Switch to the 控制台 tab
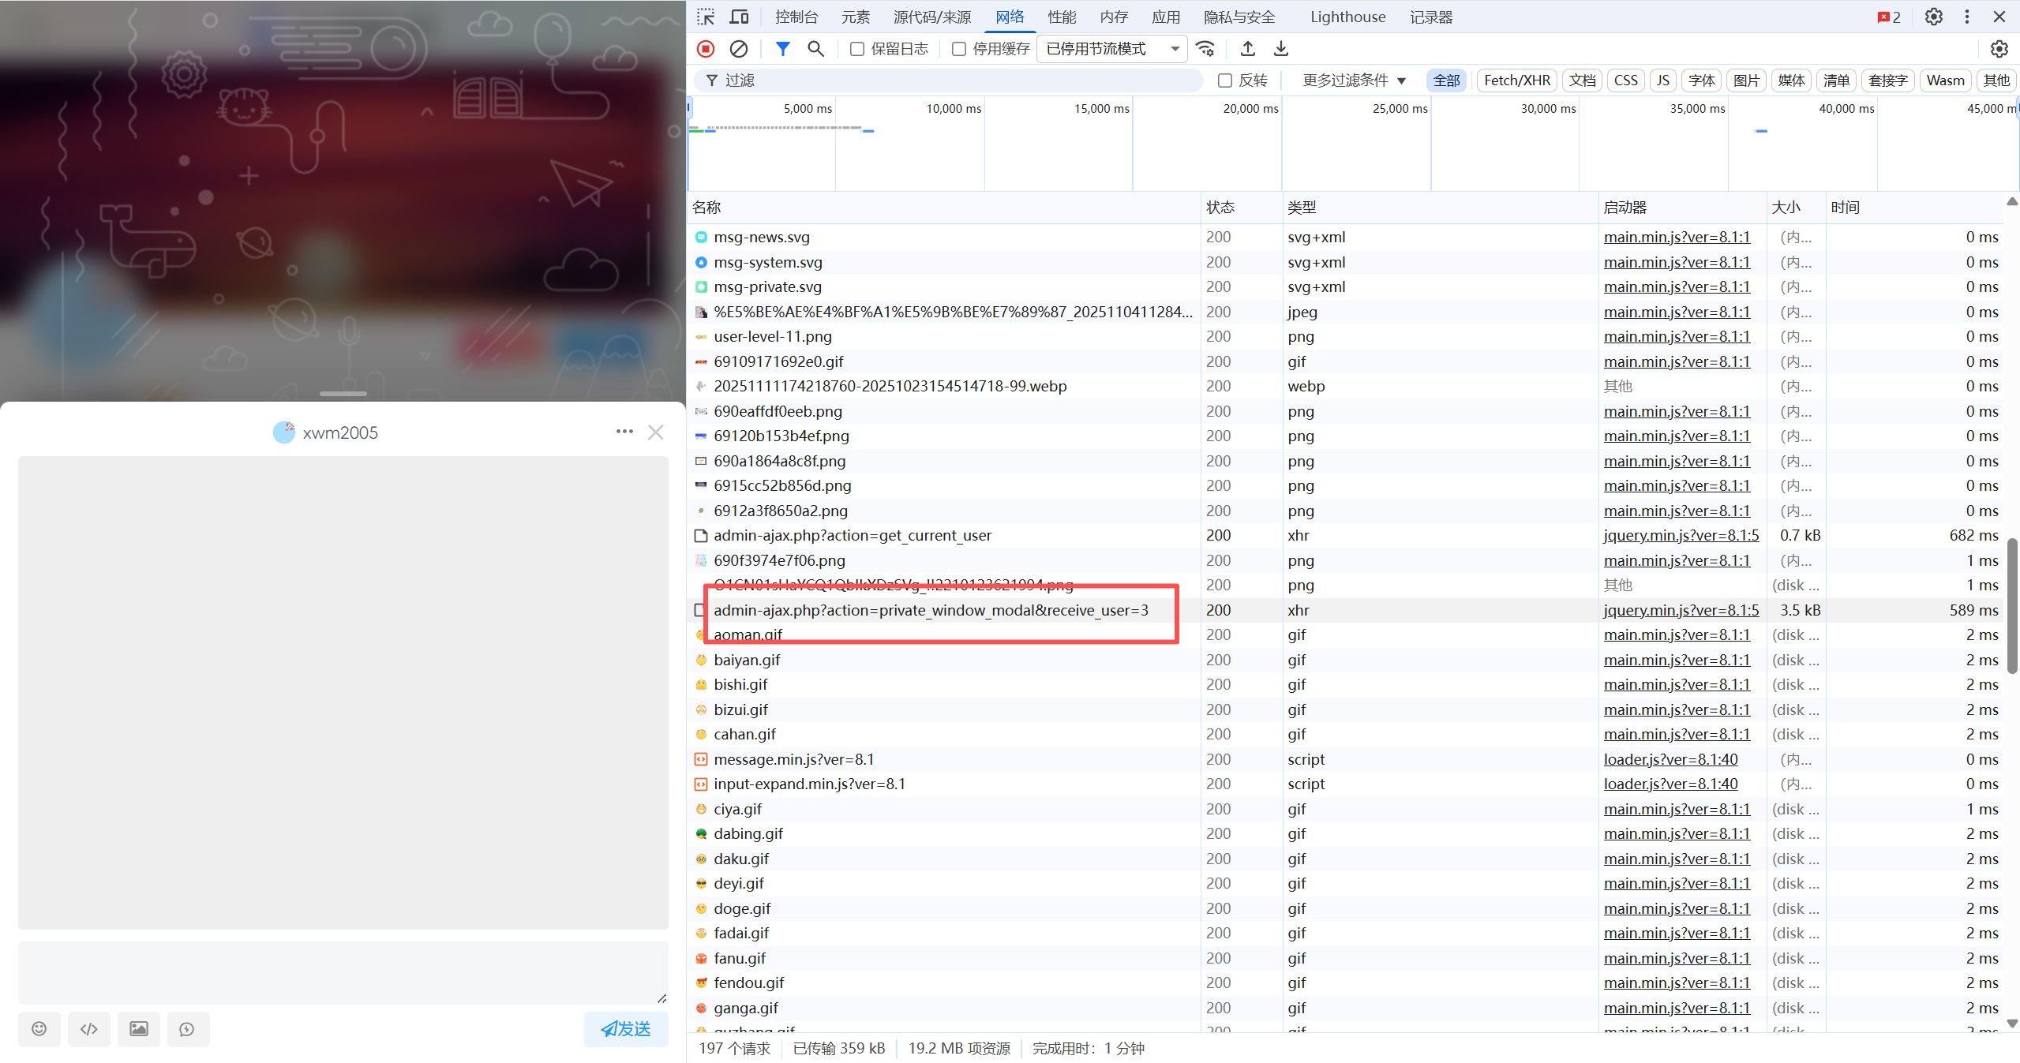The height and width of the screenshot is (1063, 2020). 796,17
